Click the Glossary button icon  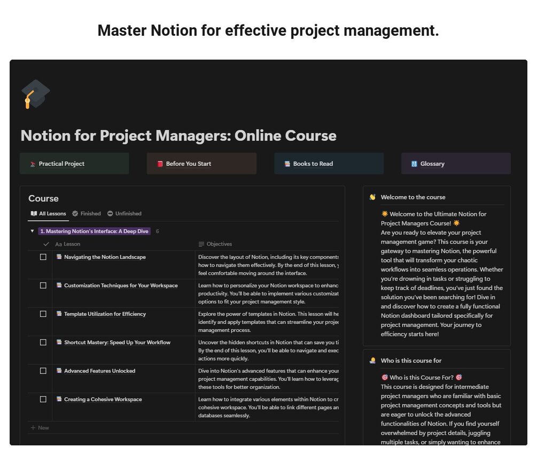click(414, 164)
